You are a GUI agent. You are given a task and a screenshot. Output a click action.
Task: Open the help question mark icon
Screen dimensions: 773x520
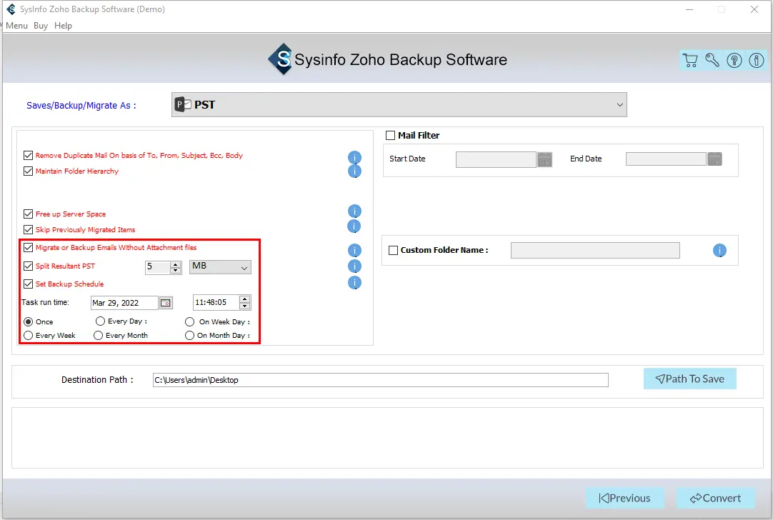(x=734, y=61)
